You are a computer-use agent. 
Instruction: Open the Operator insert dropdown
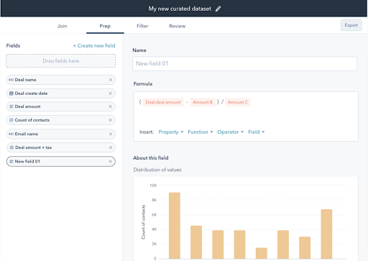click(231, 132)
